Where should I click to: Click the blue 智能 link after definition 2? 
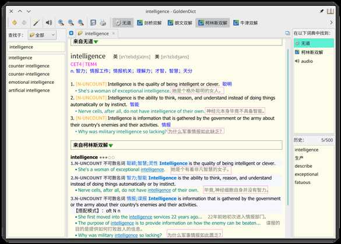point(135,104)
